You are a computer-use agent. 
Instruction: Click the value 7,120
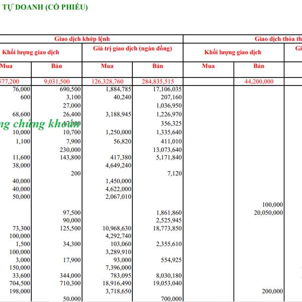175,173
